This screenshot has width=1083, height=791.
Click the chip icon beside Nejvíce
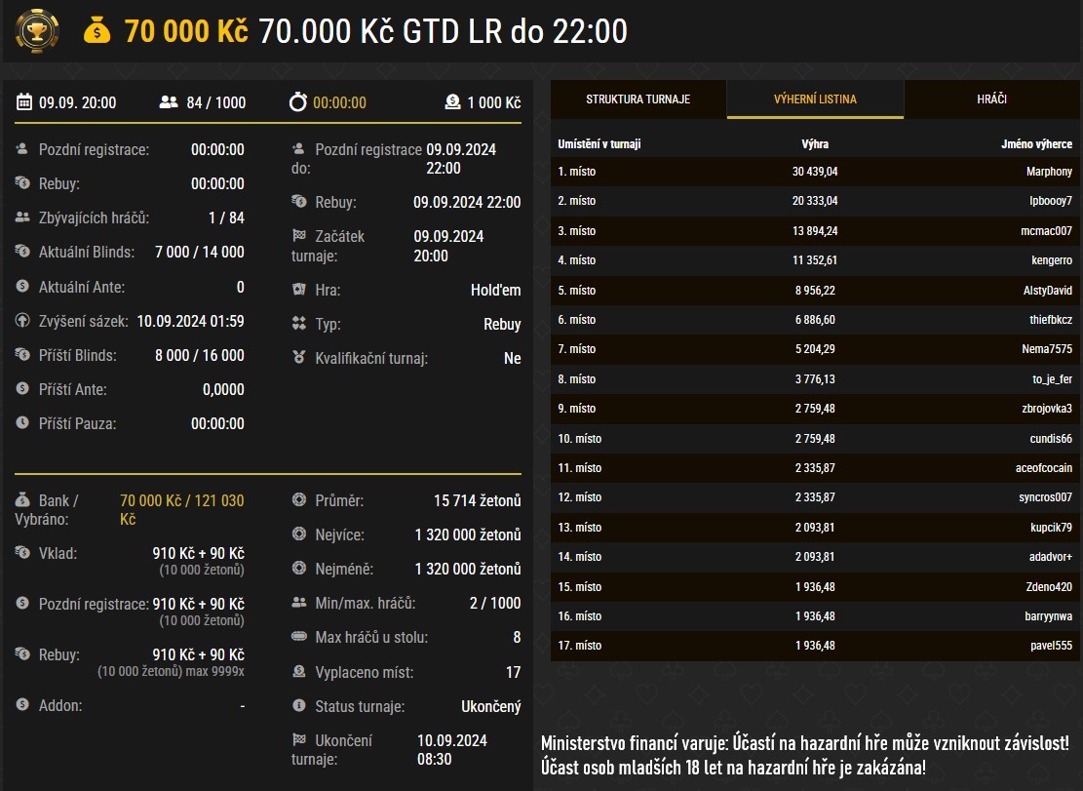tap(299, 534)
